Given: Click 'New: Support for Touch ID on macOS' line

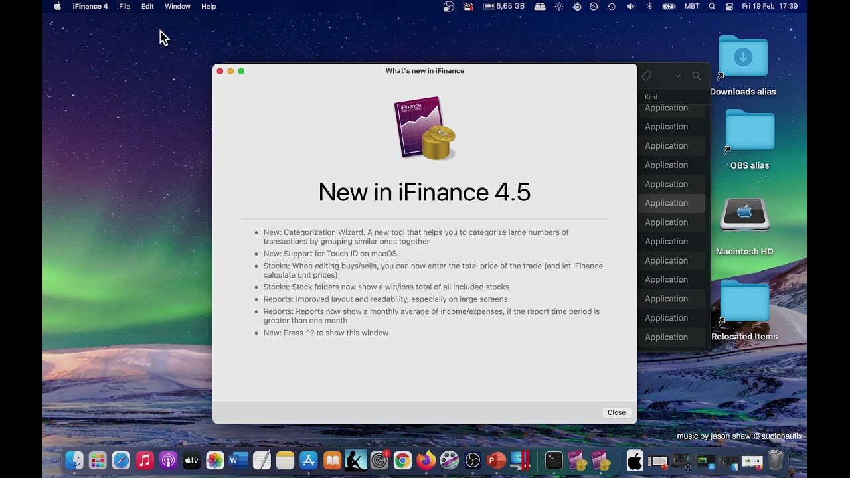Looking at the screenshot, I should (x=330, y=254).
